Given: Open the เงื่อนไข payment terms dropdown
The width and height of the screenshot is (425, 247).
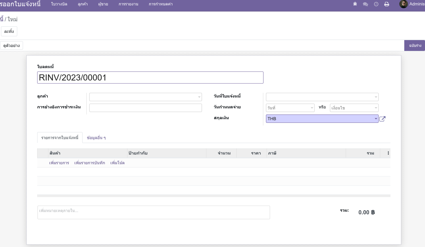Looking at the screenshot, I should click(354, 108).
